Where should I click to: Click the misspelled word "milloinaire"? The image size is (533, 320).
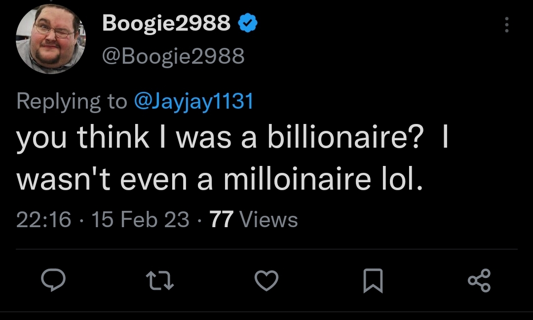tap(296, 179)
